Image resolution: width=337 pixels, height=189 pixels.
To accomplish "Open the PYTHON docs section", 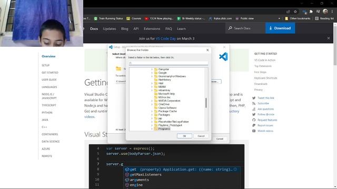I will pos(47,112).
